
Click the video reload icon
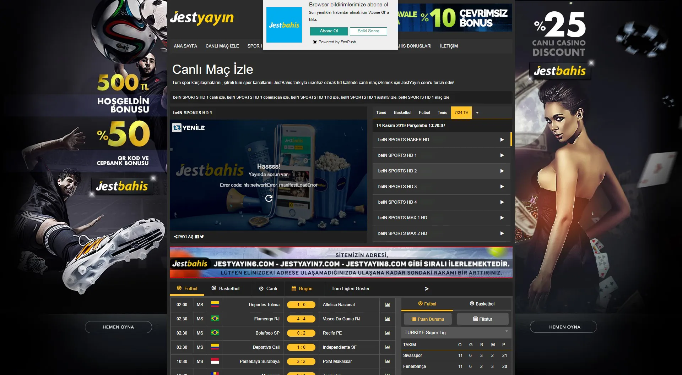(269, 198)
